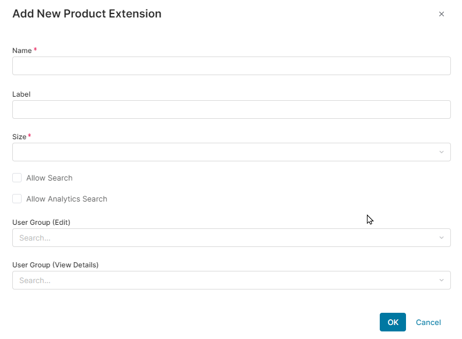
Task: Click the "Size" field label text
Action: click(19, 137)
